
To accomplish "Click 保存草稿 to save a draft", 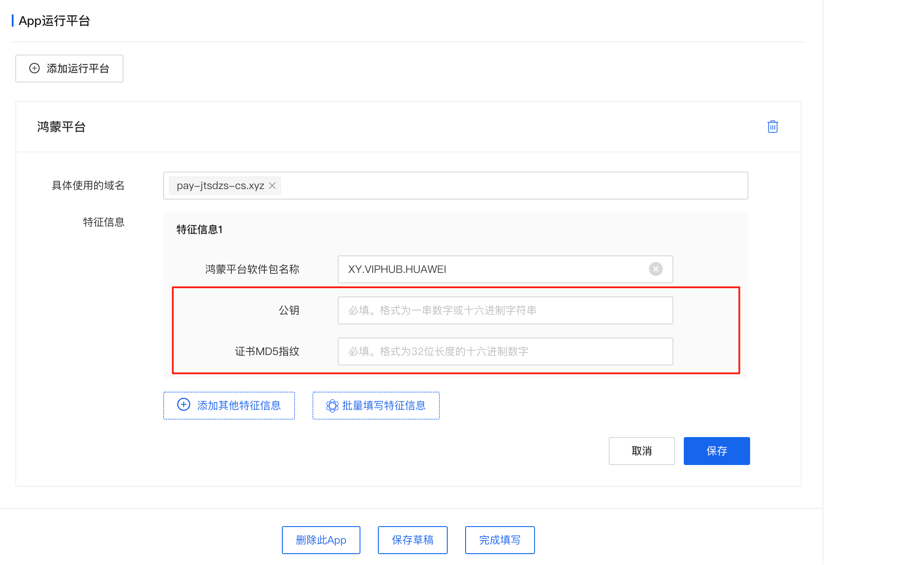I will pyautogui.click(x=412, y=540).
